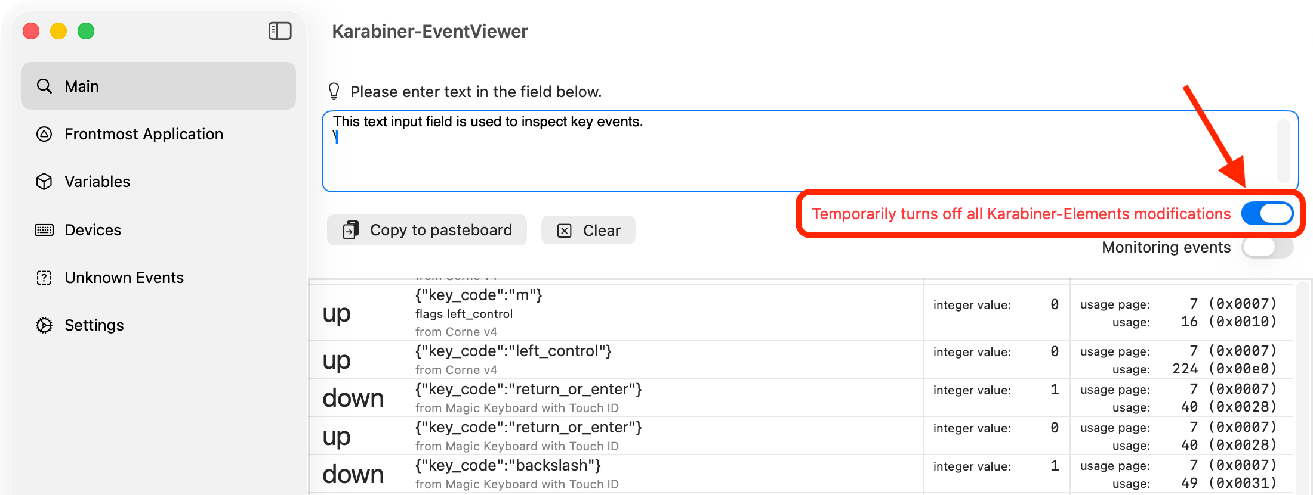
Task: Select the left_control up event row
Action: pyautogui.click(x=800, y=360)
